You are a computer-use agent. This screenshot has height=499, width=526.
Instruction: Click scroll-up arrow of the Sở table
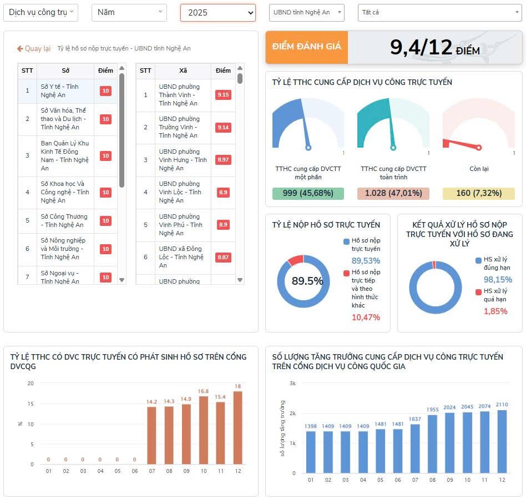(x=122, y=68)
